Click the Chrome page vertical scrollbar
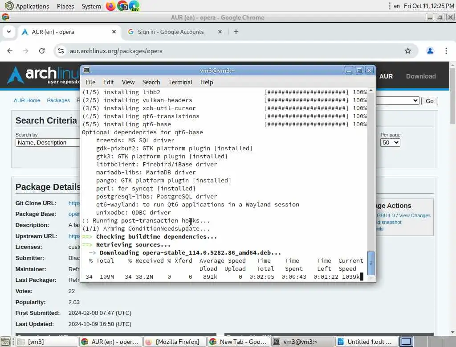The width and height of the screenshot is (456, 347). (453, 96)
